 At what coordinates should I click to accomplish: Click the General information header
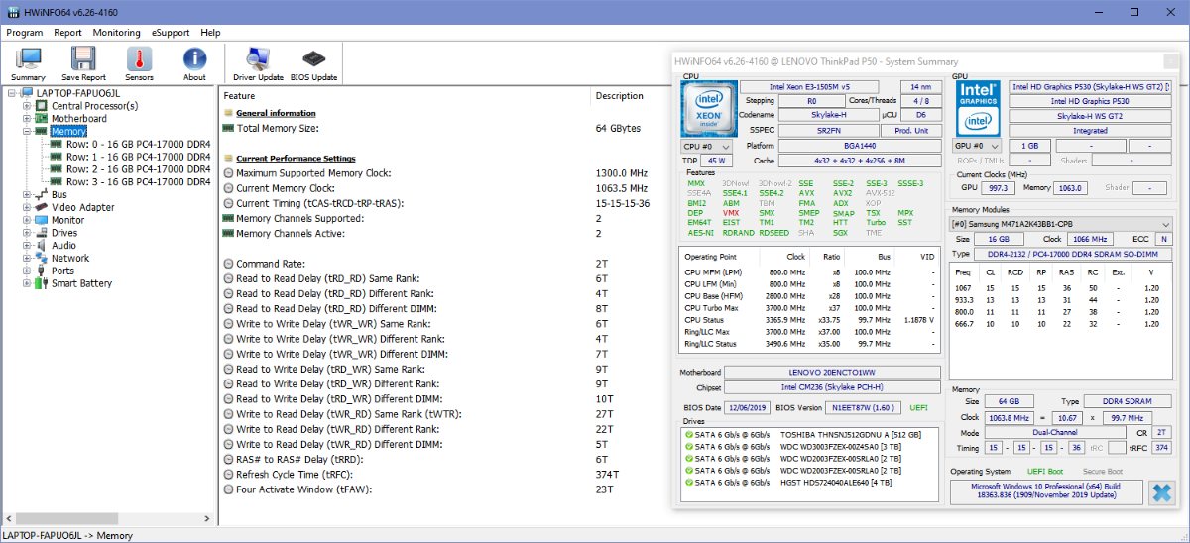[x=276, y=113]
